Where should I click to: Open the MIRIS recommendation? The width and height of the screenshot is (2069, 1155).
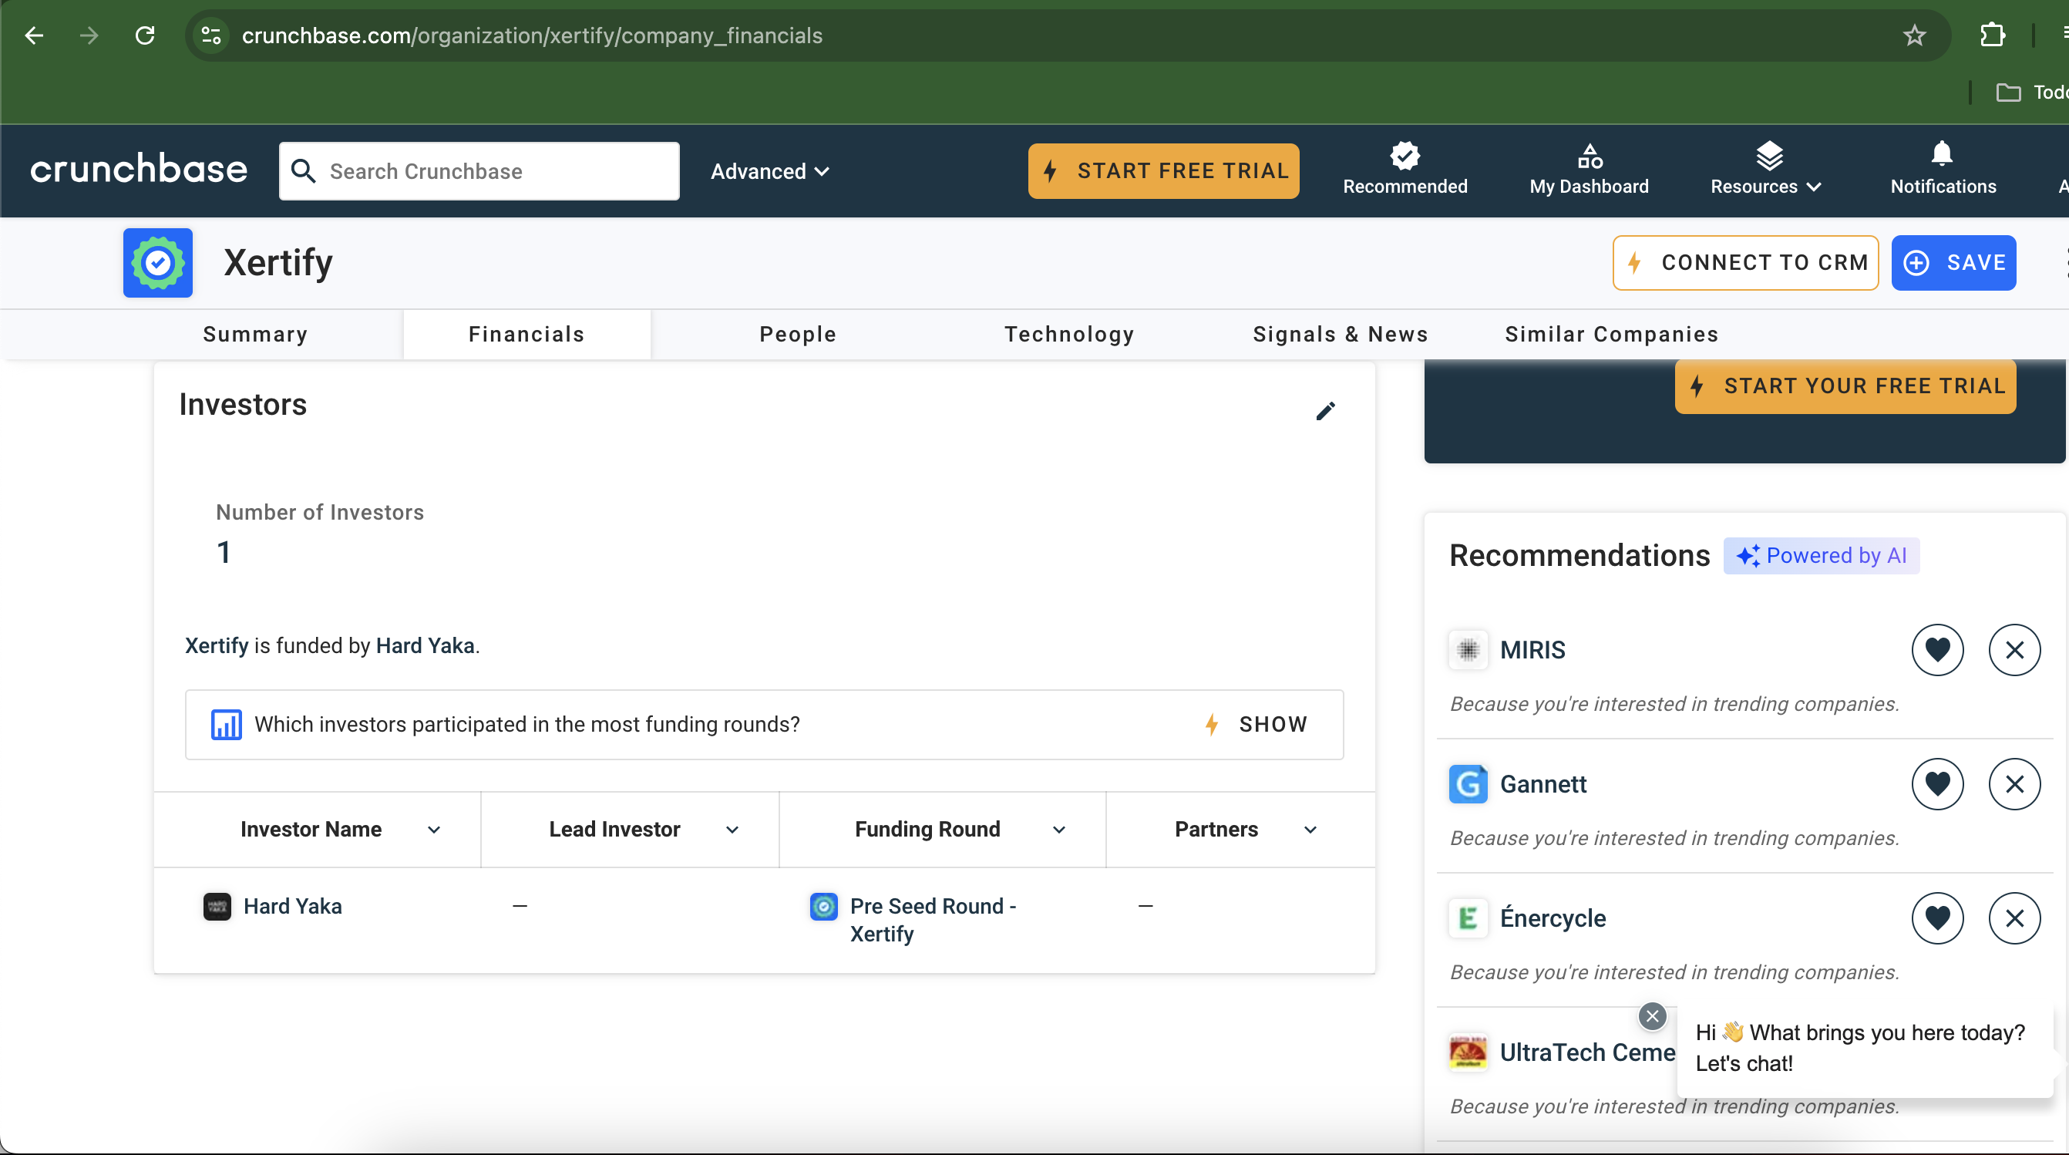(x=1532, y=650)
